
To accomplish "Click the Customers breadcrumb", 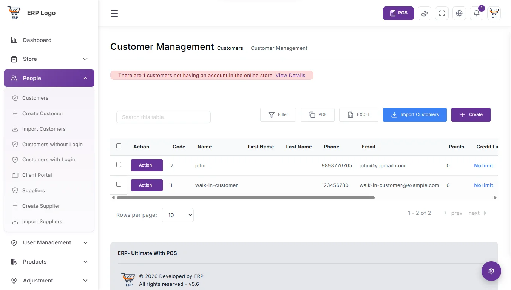I will coord(230,48).
